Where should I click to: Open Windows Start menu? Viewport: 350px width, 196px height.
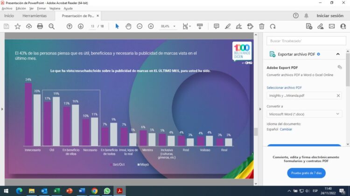6,191
